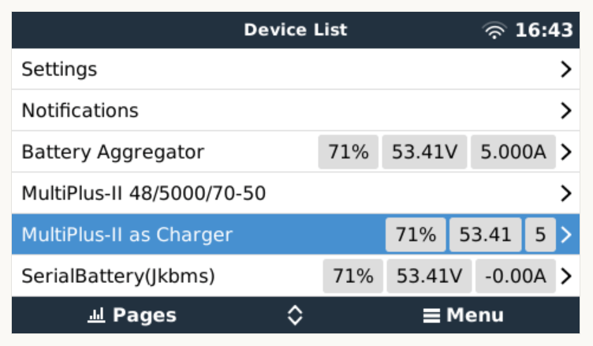Click the Menu hamburger icon
The width and height of the screenshot is (593, 346).
click(x=431, y=316)
